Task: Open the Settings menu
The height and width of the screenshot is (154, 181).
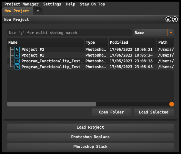Action: (x=52, y=4)
